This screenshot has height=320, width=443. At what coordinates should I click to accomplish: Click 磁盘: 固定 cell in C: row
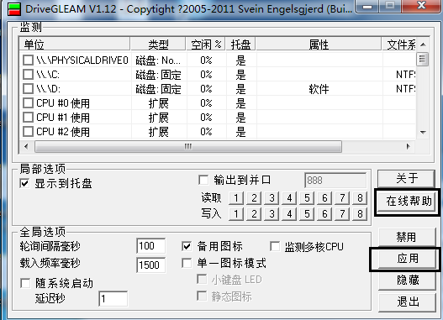click(158, 75)
